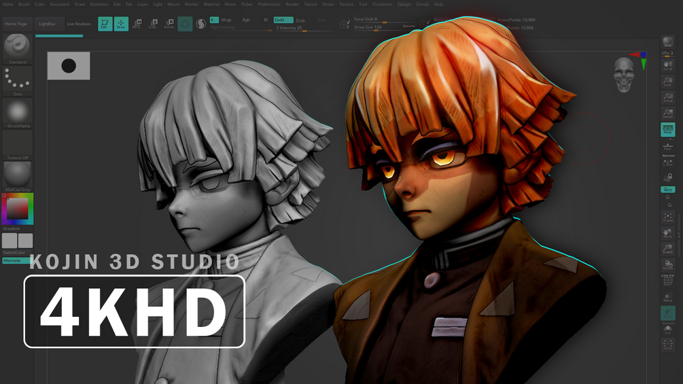Viewport: 683px width, 384px height.
Task: Click the BPR render icon
Action: point(668,42)
